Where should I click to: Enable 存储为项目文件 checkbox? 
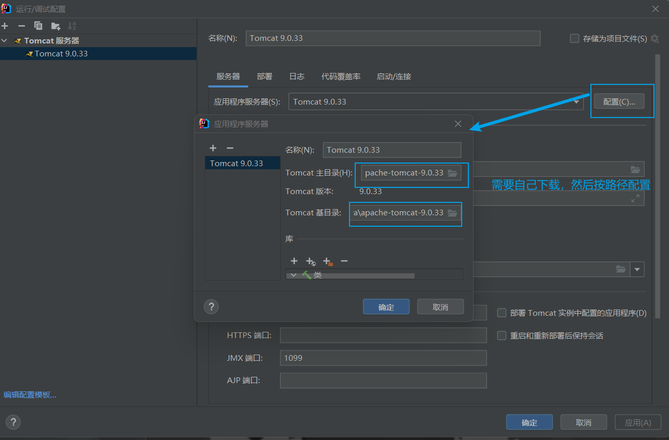pyautogui.click(x=574, y=39)
